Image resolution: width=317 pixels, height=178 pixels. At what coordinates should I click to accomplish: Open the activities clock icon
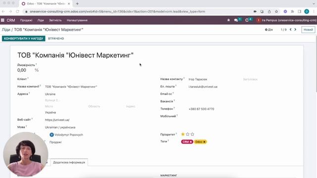coord(247,20)
